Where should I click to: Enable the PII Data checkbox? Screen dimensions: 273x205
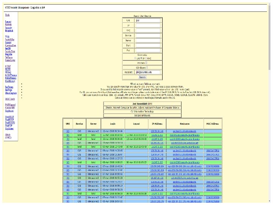pyautogui.click(x=146, y=63)
